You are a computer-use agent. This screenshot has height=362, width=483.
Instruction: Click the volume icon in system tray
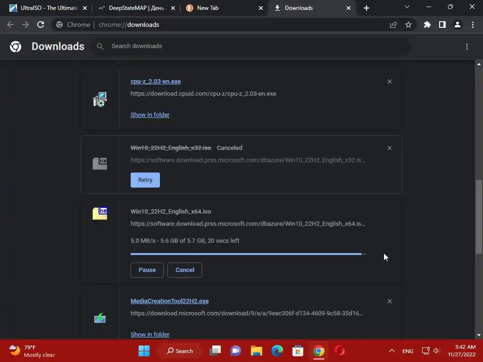[436, 351]
